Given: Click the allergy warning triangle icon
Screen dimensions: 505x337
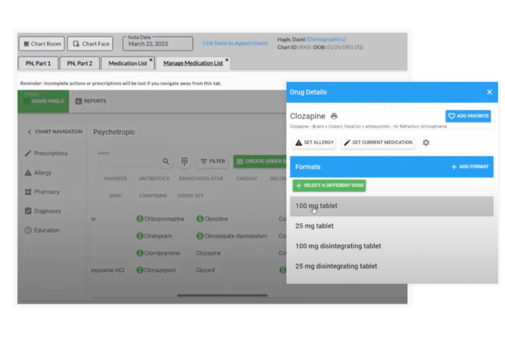Looking at the screenshot, I should (299, 142).
